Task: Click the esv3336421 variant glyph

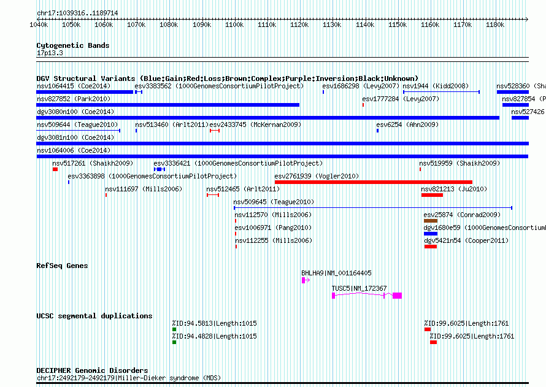Action: 160,169
